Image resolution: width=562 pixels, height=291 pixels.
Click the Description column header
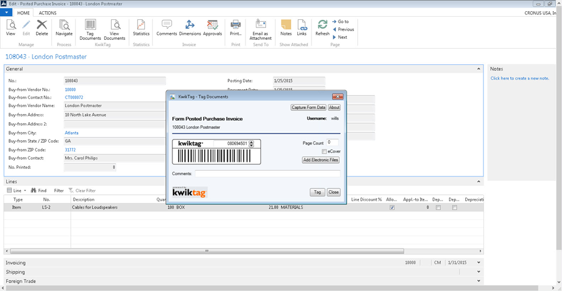pos(84,199)
